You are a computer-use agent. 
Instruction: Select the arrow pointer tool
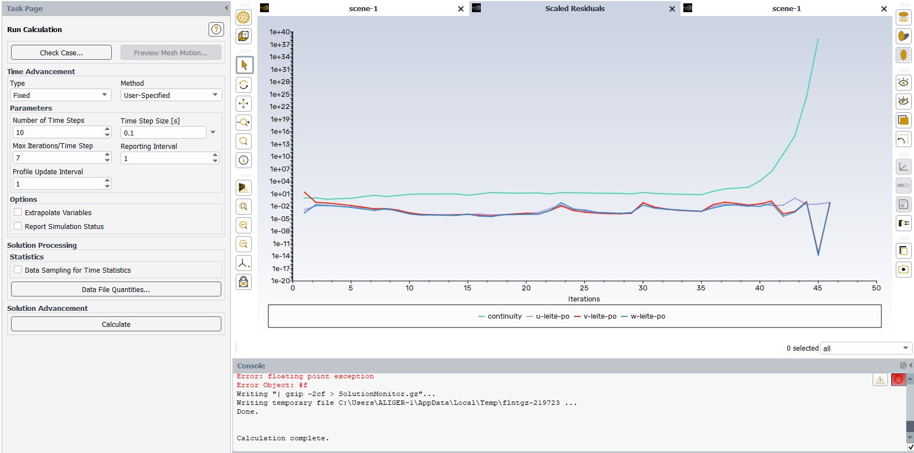244,65
